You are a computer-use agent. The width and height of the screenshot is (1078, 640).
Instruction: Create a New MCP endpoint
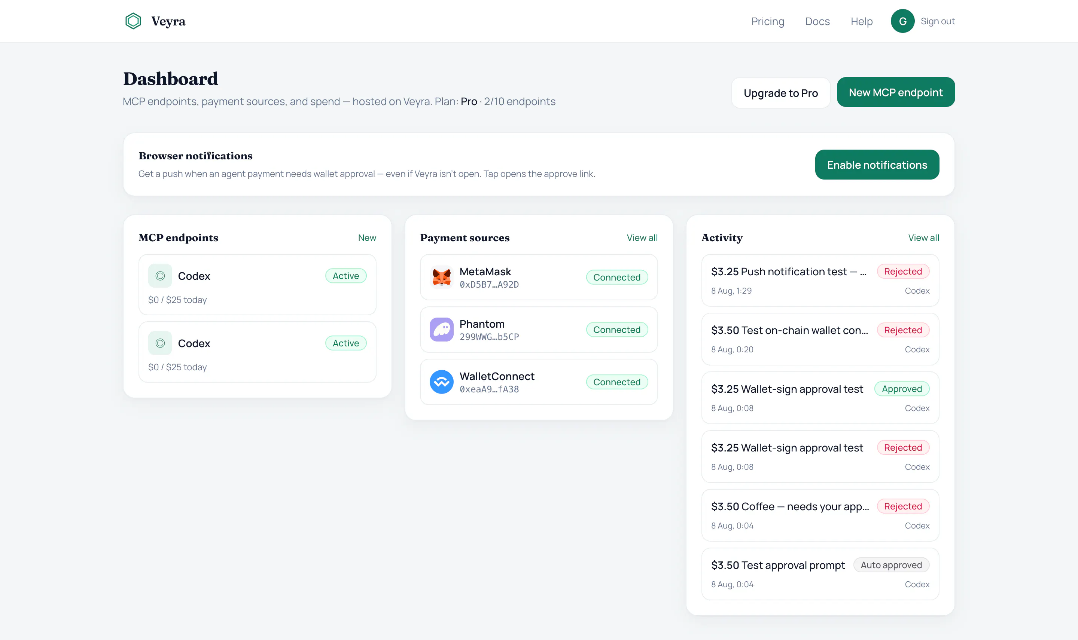tap(895, 92)
